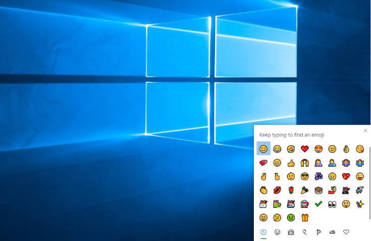Click the emoji panel vertical scrollbar
This screenshot has height=241, width=371.
[369, 181]
